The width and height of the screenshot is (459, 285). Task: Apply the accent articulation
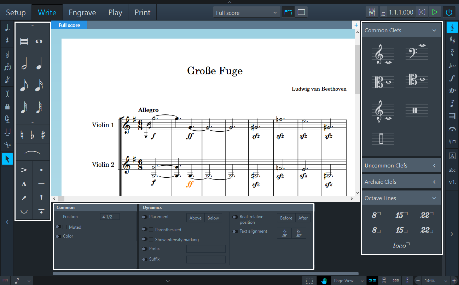(24, 170)
